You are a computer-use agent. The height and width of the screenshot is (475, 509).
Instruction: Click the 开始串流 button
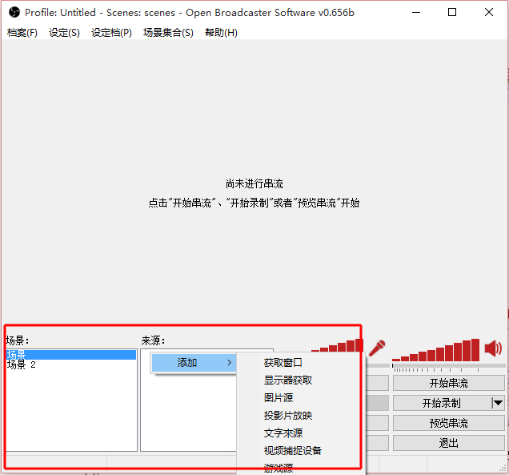coord(449,383)
